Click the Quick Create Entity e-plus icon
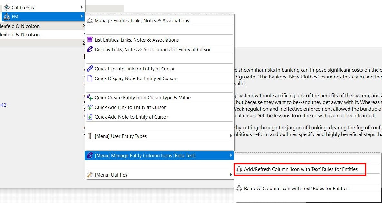The height and width of the screenshot is (203, 382). point(90,97)
